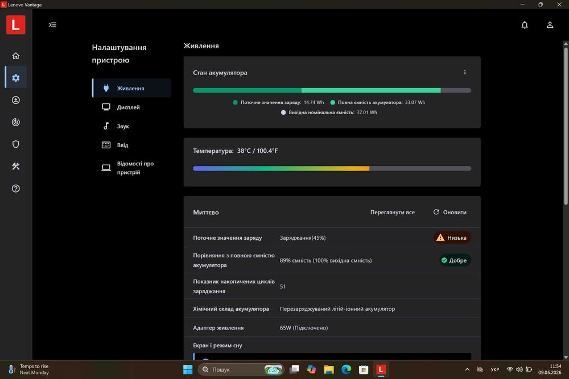Click the temperature gradient bar

click(332, 169)
